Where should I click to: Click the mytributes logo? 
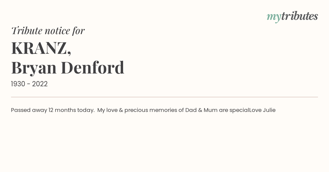tap(292, 17)
